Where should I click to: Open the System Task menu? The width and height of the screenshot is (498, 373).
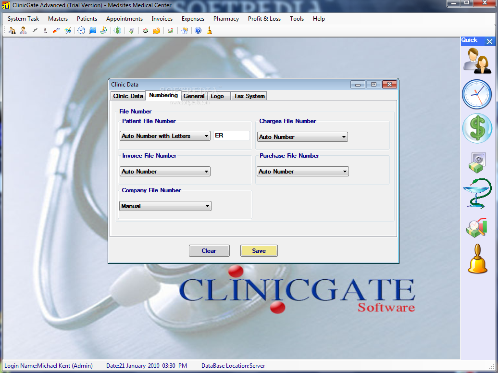23,19
